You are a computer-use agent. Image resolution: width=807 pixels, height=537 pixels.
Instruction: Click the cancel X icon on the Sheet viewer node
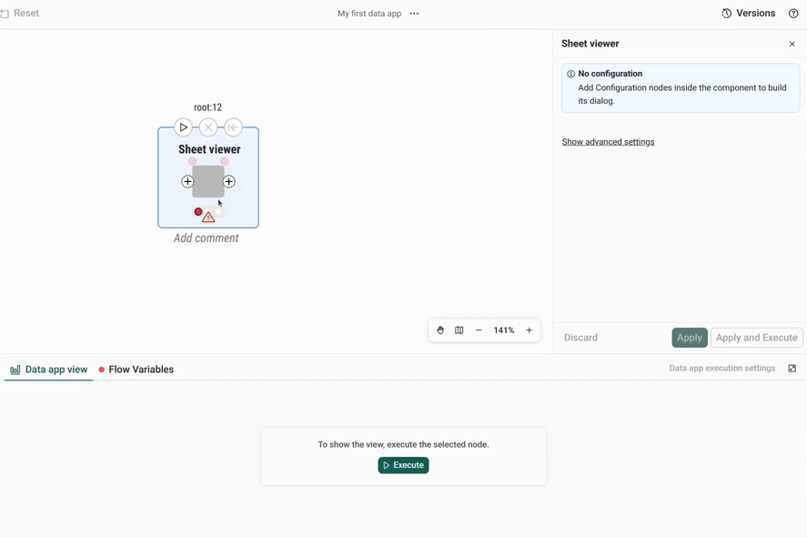[x=208, y=127]
